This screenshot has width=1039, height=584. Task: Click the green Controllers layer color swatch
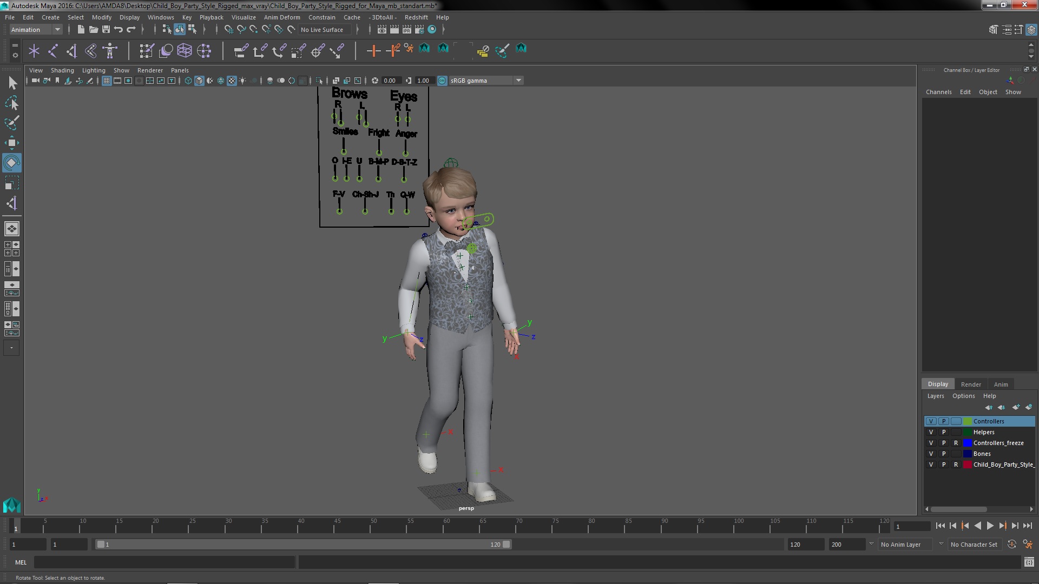click(967, 421)
